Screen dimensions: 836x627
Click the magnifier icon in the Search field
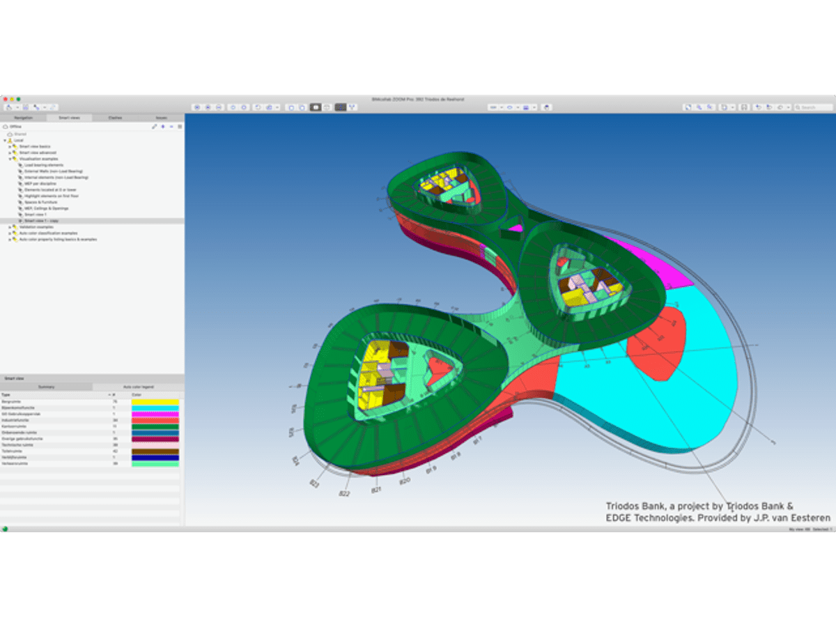[x=798, y=107]
